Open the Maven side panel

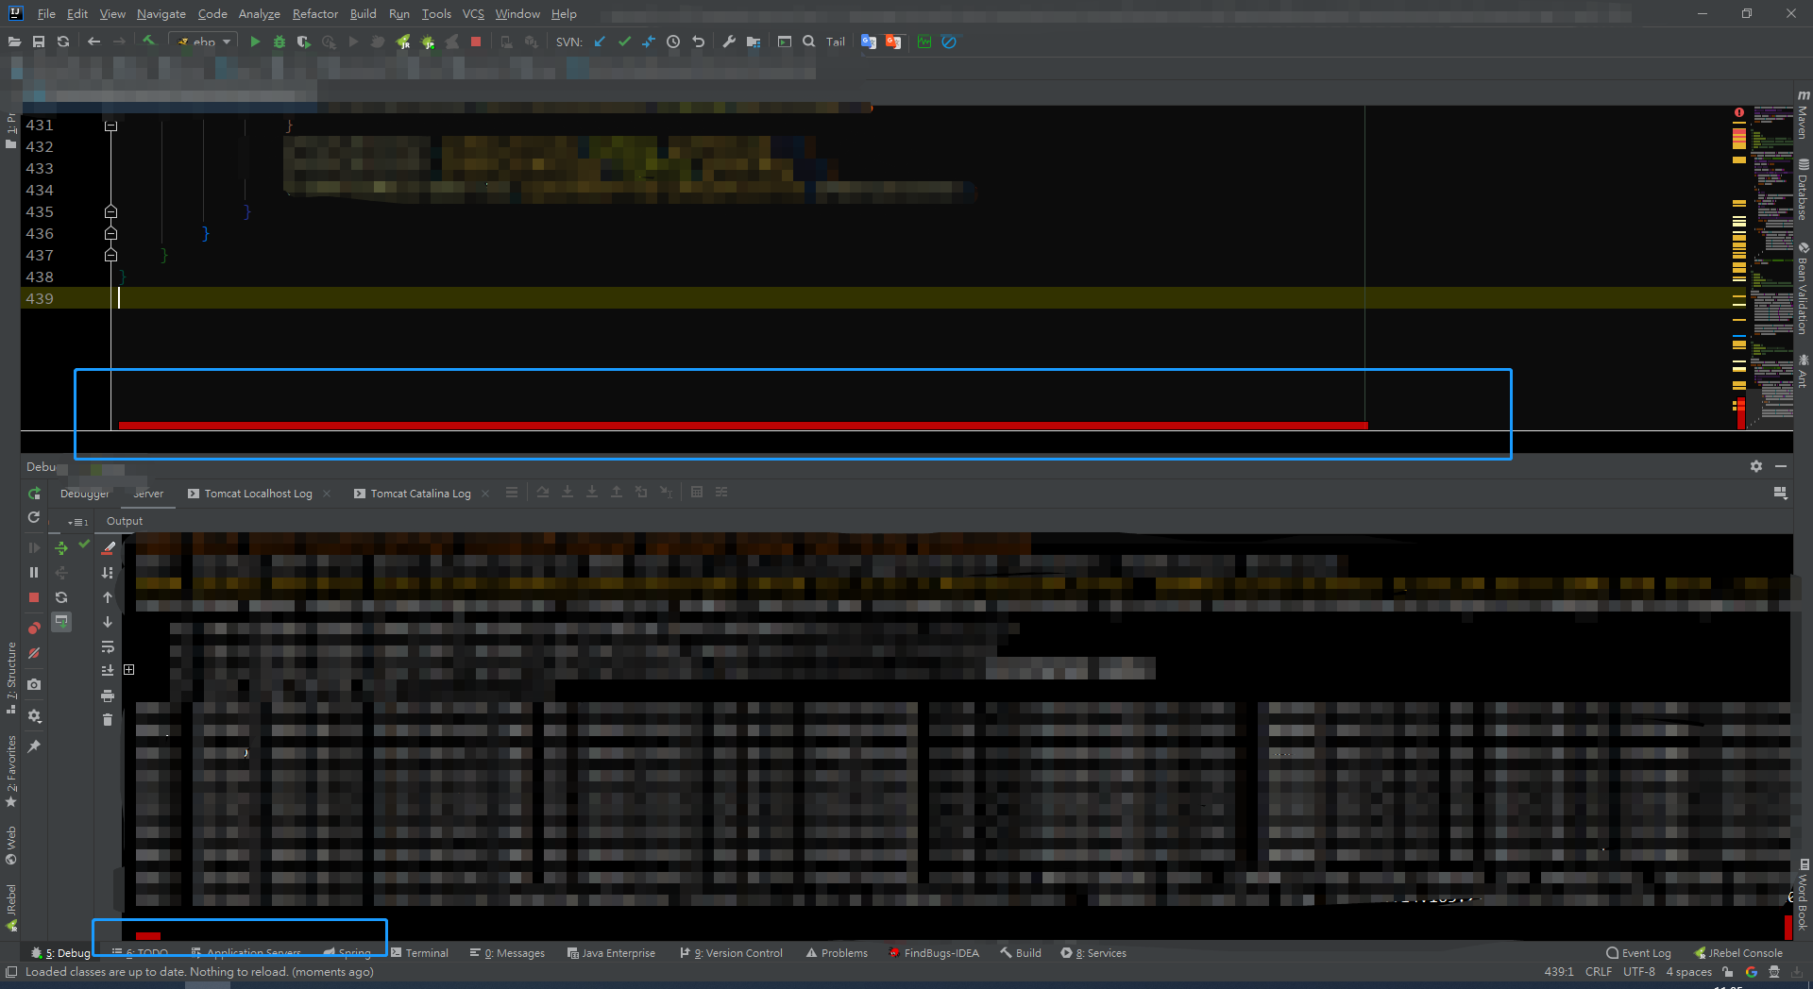[1803, 115]
